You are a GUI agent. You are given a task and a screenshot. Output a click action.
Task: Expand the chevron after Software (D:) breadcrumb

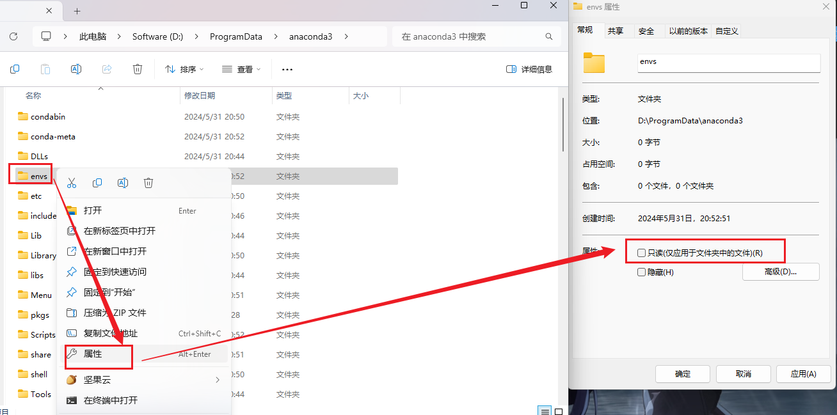(x=196, y=36)
